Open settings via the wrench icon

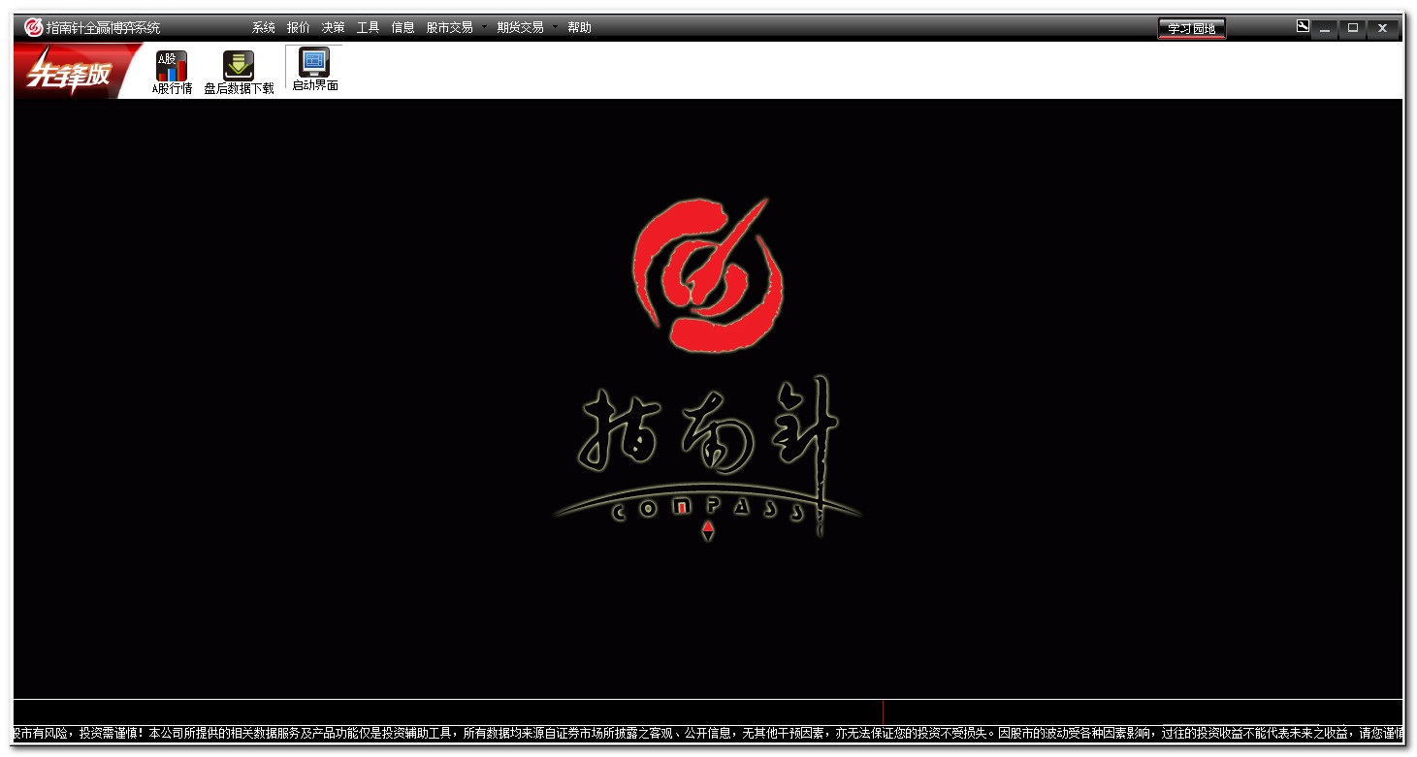[1301, 27]
